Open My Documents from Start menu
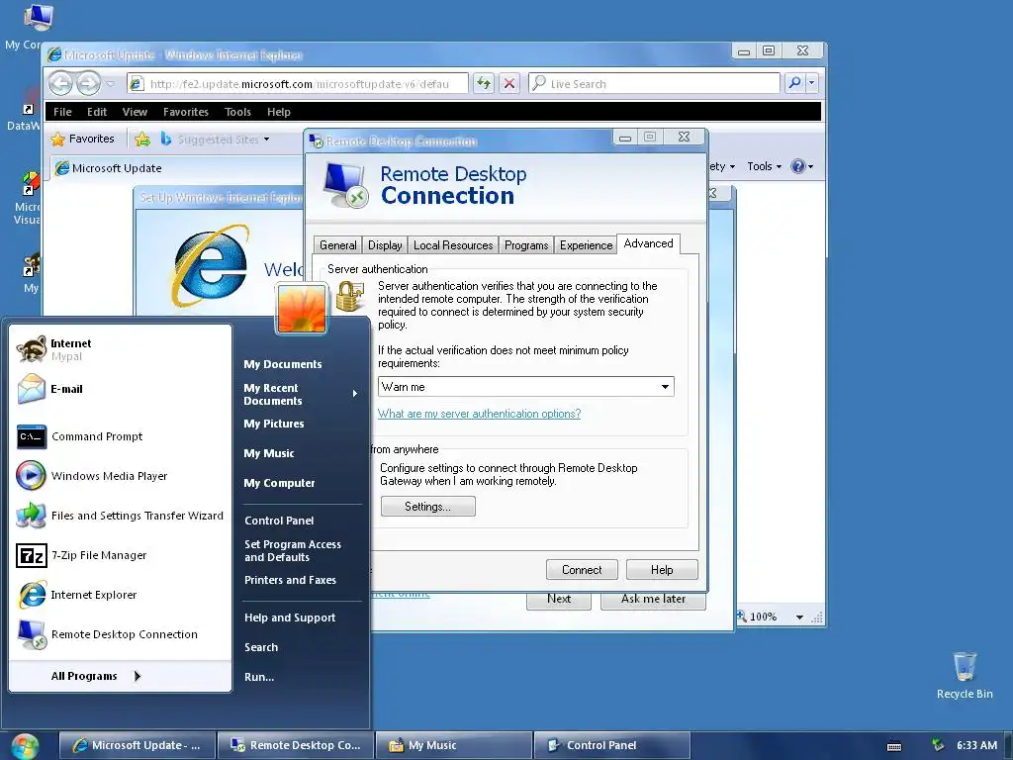The image size is (1013, 760). click(x=282, y=364)
